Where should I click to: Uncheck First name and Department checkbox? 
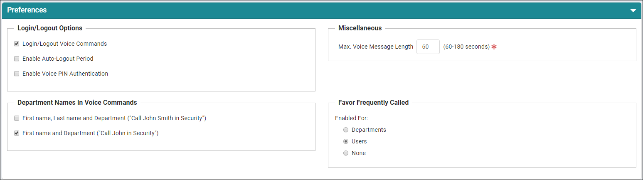coord(17,133)
